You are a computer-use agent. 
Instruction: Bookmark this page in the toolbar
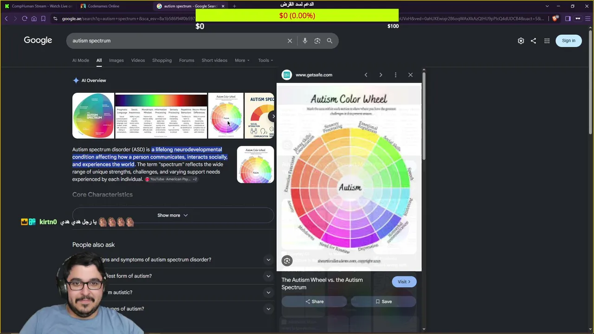point(43,19)
